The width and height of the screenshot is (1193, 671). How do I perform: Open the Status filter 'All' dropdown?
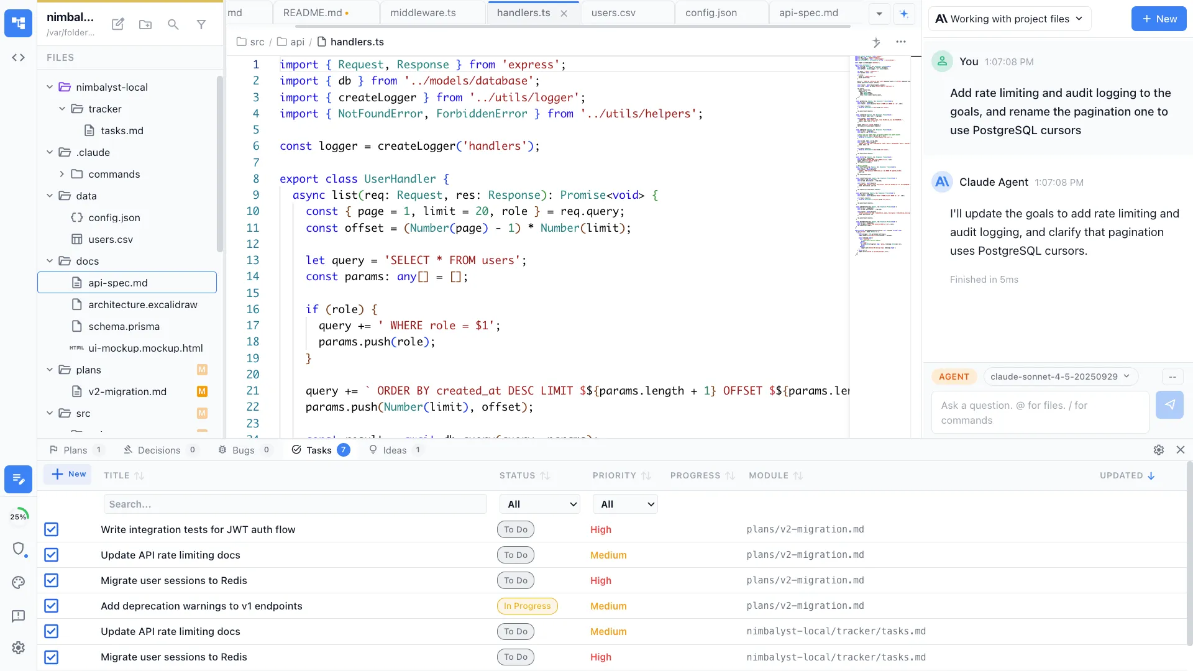[540, 504]
